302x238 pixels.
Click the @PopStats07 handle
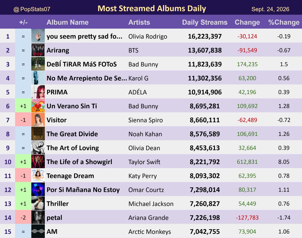tap(32, 9)
